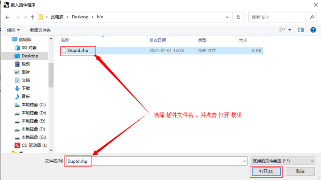Click the 2021-07-01 12:18 date cell
Viewport: 321px width, 180px height.
pyautogui.click(x=166, y=50)
